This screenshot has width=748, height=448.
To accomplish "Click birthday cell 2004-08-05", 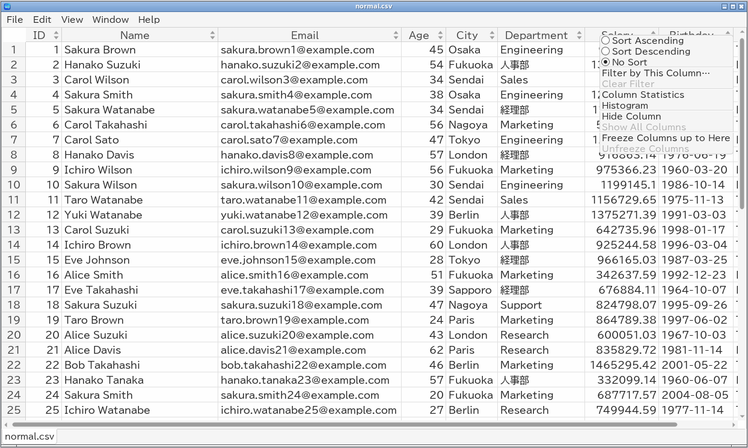I will pyautogui.click(x=696, y=395).
